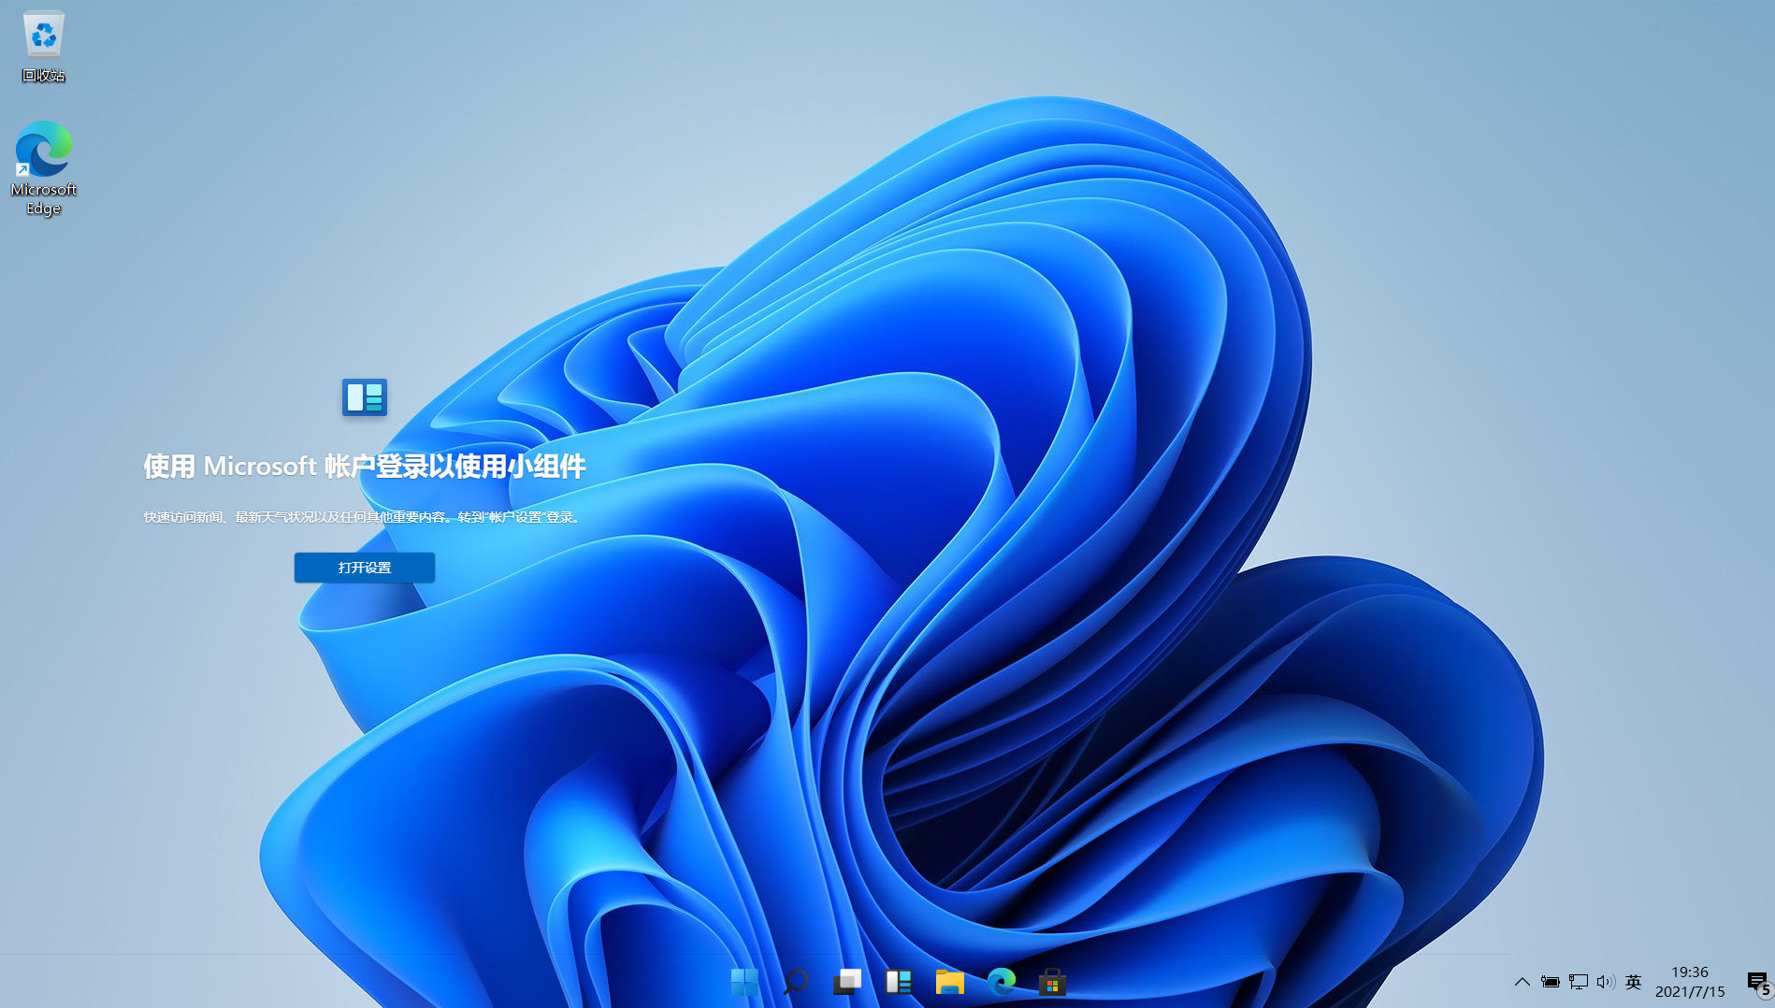
Task: Switch input language via the 英 indicator
Action: tap(1634, 983)
